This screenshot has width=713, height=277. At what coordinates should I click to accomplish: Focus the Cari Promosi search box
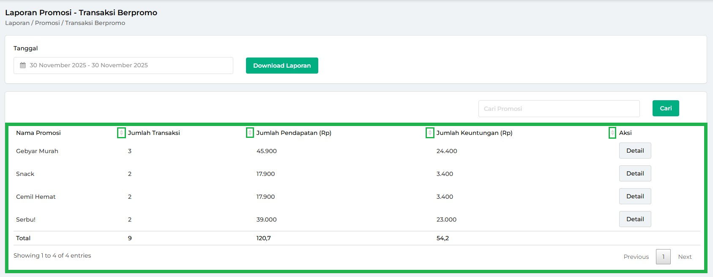pyautogui.click(x=559, y=109)
